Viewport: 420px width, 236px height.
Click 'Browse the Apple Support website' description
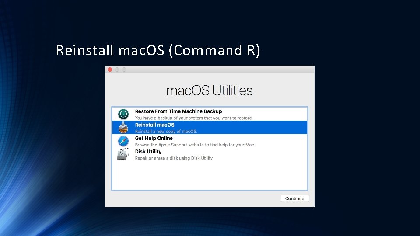pos(195,145)
